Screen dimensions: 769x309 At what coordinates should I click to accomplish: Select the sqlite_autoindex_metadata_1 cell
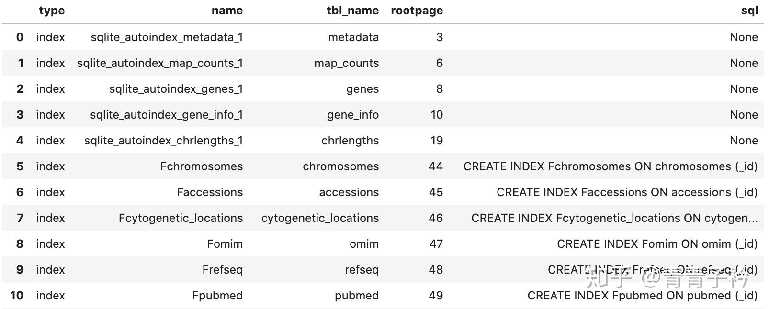click(167, 37)
